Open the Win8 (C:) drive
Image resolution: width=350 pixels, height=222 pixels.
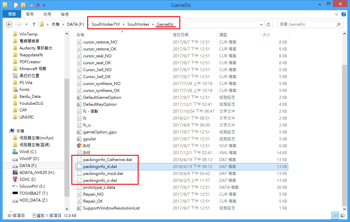coord(28,152)
